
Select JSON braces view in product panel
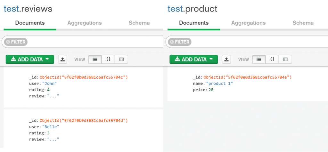[x=272, y=59]
